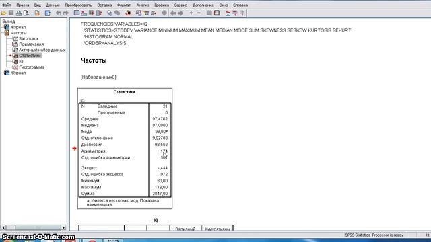This screenshot has height=242, width=431.
Task: Click the Export output icon
Action: click(x=37, y=13)
